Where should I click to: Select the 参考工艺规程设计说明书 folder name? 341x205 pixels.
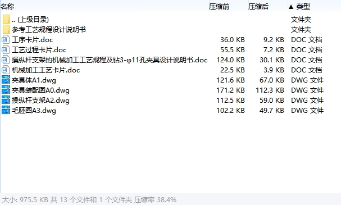[x=49, y=30]
